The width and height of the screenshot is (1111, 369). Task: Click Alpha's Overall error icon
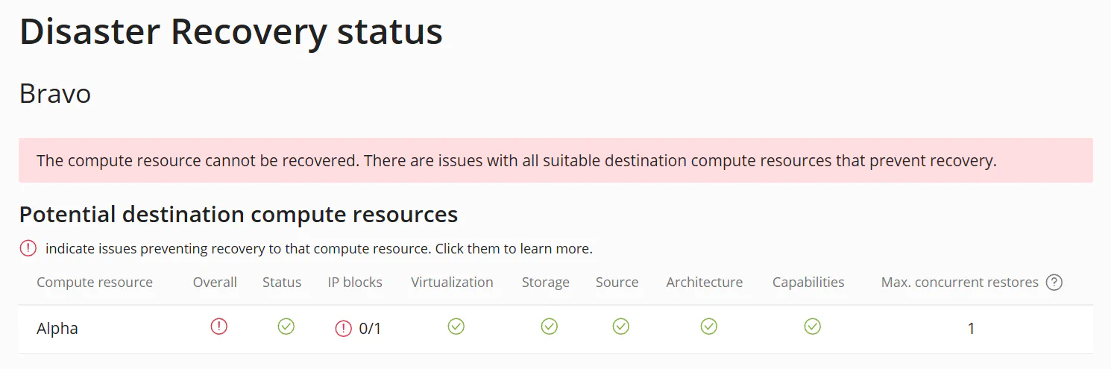218,327
